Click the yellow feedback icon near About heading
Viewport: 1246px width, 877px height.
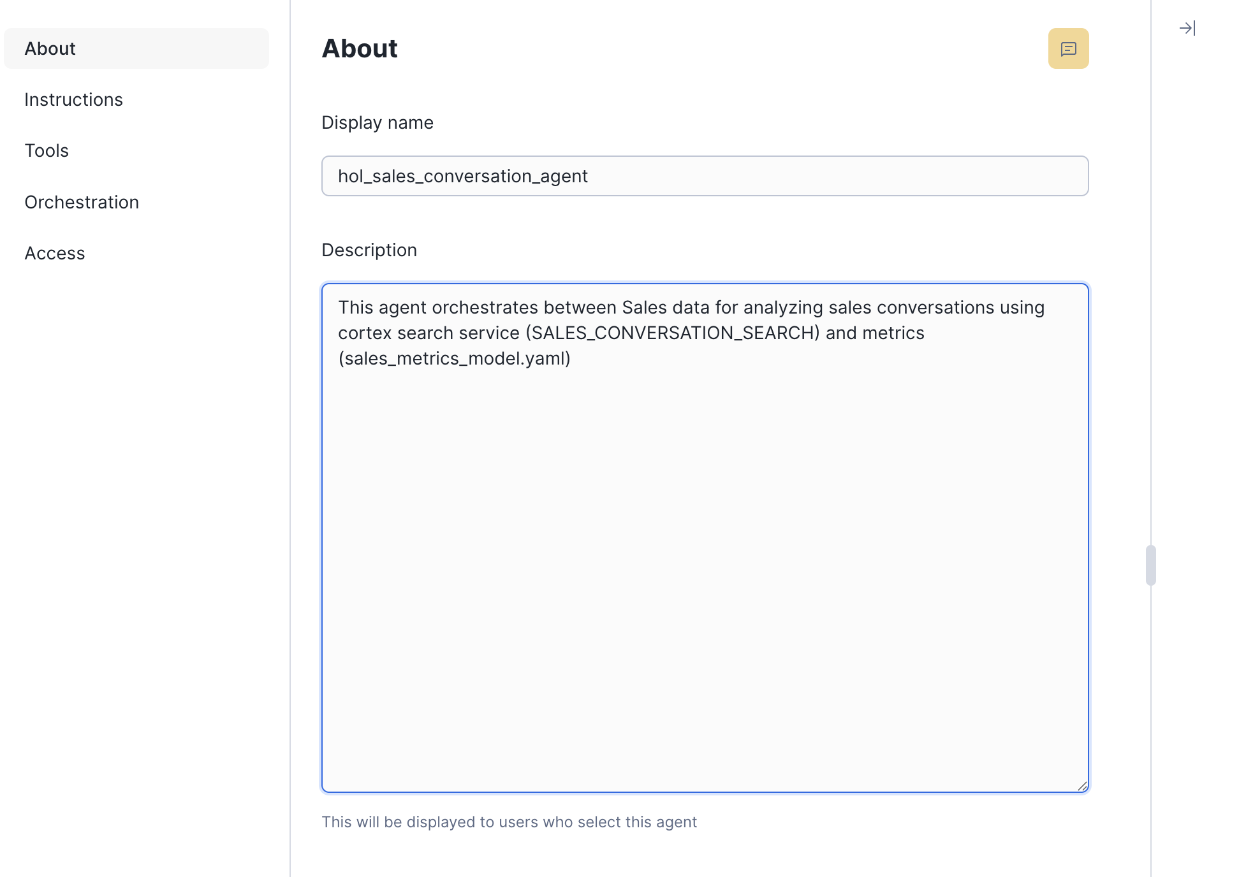point(1069,48)
